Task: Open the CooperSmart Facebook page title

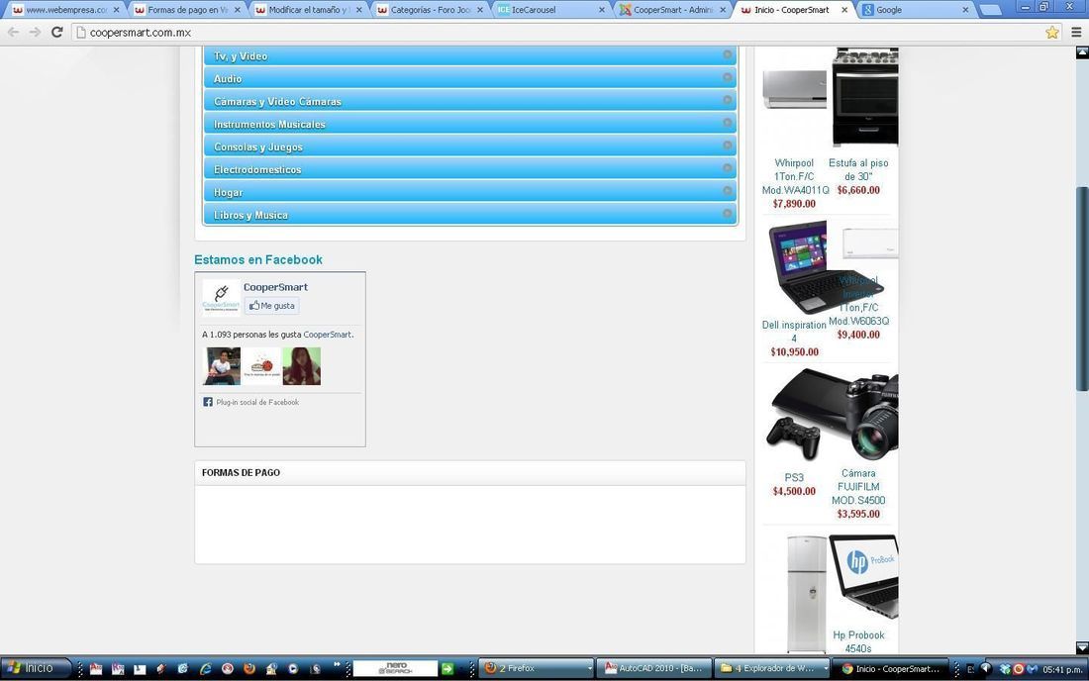Action: click(x=275, y=287)
